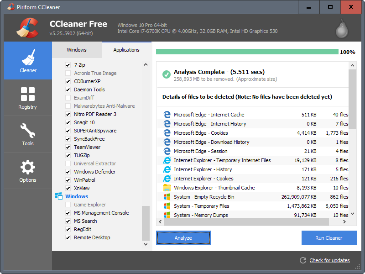365x274 pixels.
Task: Click the Windows group logo icon in list
Action: (59, 196)
